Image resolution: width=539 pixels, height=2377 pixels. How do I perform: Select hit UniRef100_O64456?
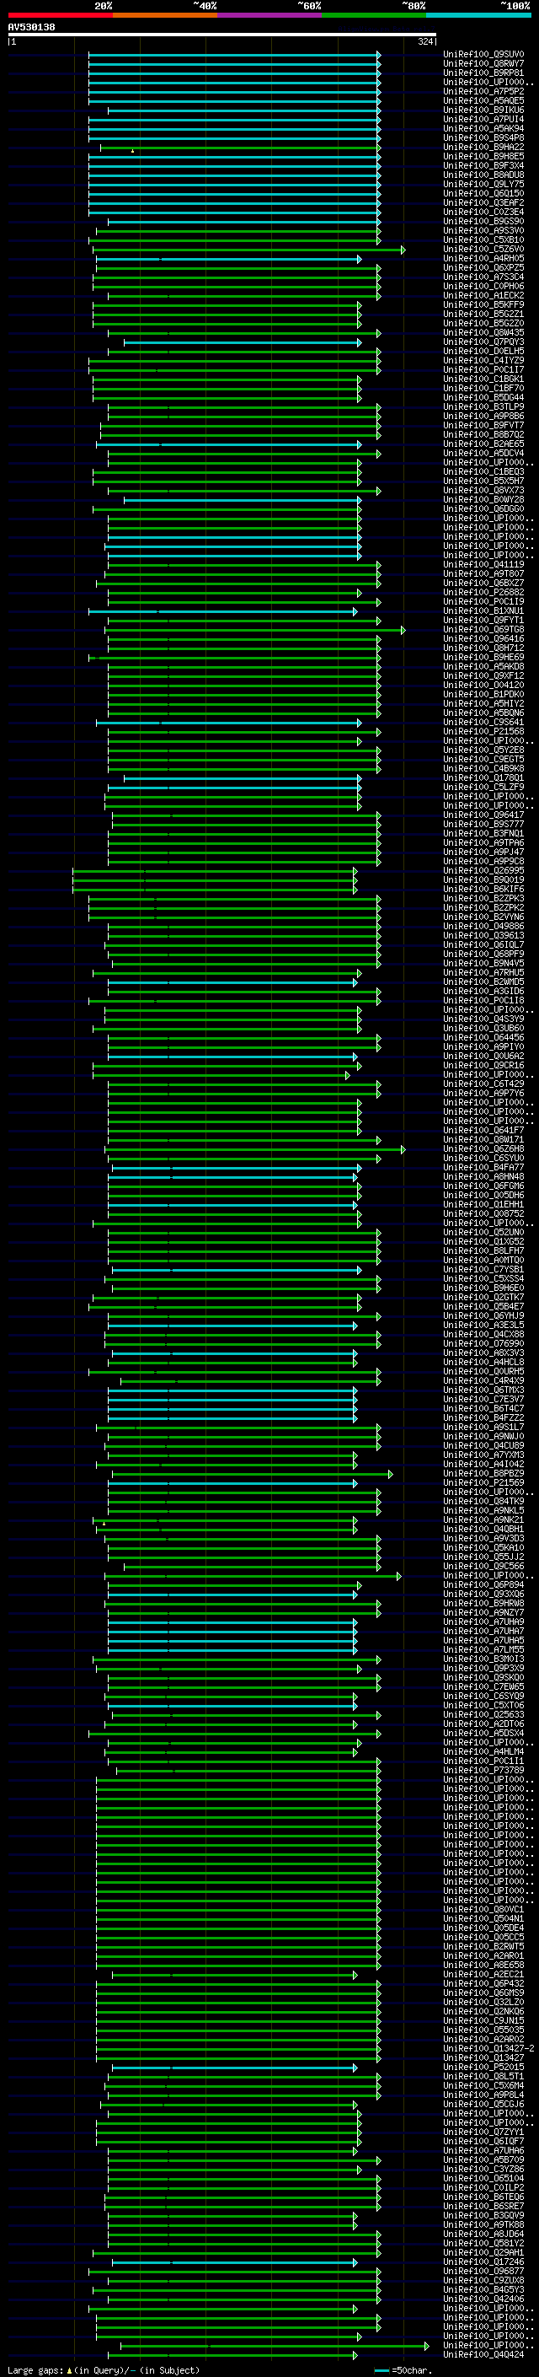(x=483, y=1037)
